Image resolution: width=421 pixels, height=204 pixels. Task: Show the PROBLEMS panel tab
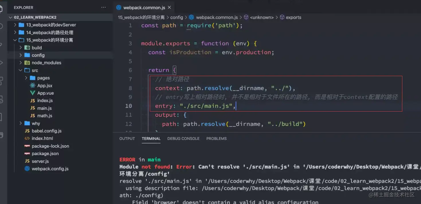216,138
